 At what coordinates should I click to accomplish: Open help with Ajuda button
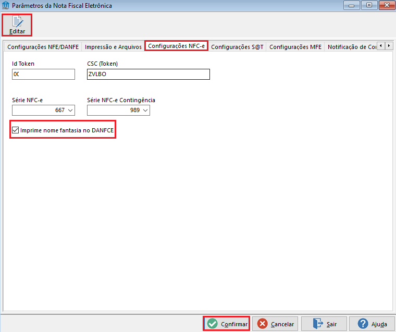(x=372, y=324)
